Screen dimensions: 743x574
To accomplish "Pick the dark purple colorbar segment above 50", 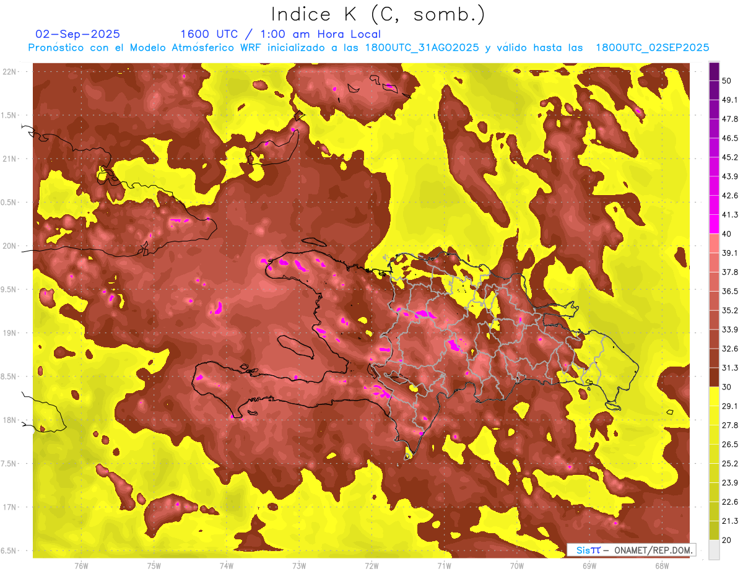I will point(714,72).
